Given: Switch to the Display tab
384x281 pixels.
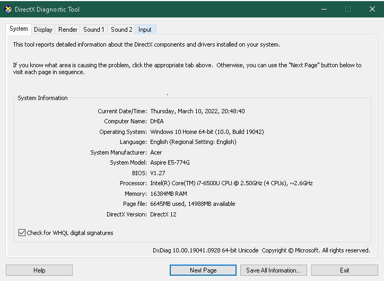Looking at the screenshot, I should [x=43, y=30].
